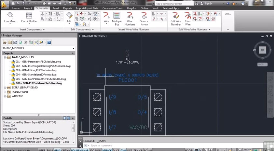Click the WCS button under ViewCube
274x151 pixels.
point(263,64)
